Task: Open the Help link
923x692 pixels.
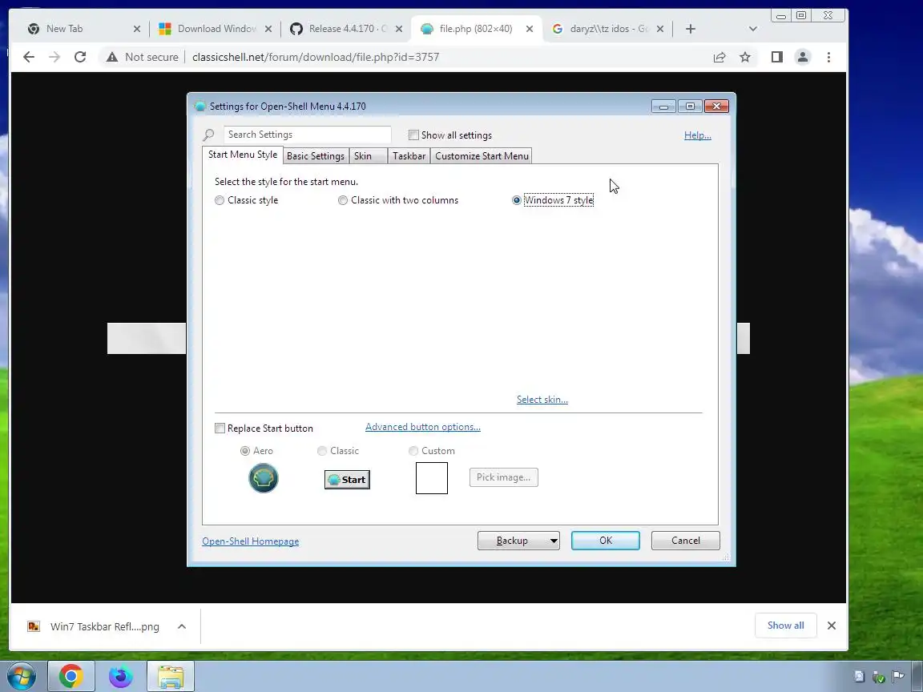Action: [698, 135]
